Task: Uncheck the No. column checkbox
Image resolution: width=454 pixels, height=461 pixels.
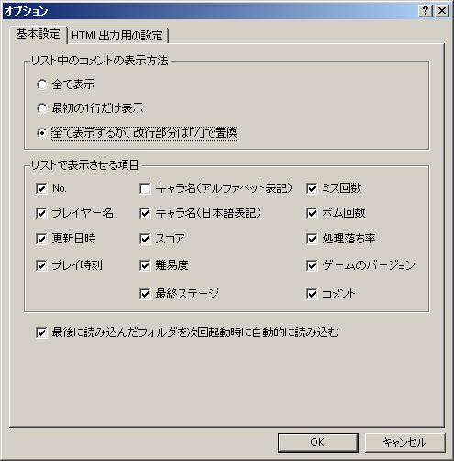Action: (41, 188)
